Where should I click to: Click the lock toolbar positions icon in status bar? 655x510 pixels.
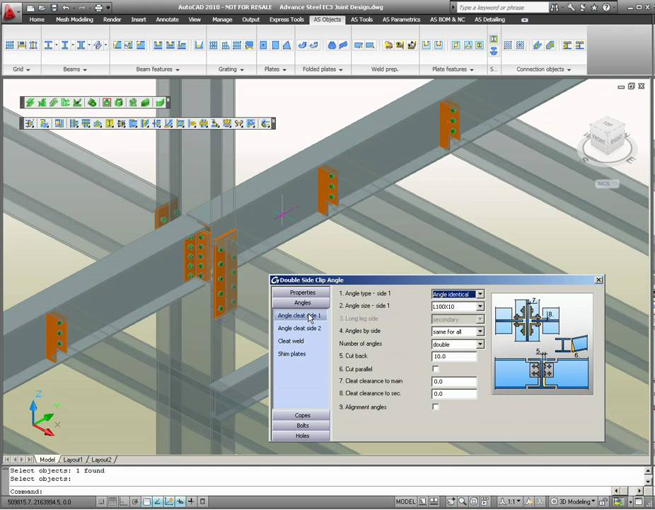(x=603, y=501)
